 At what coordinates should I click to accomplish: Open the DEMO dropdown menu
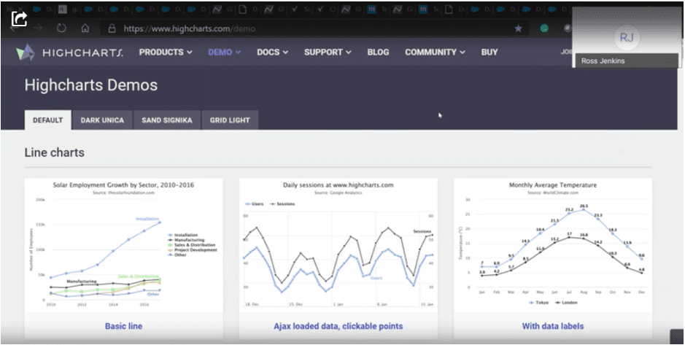(x=224, y=52)
